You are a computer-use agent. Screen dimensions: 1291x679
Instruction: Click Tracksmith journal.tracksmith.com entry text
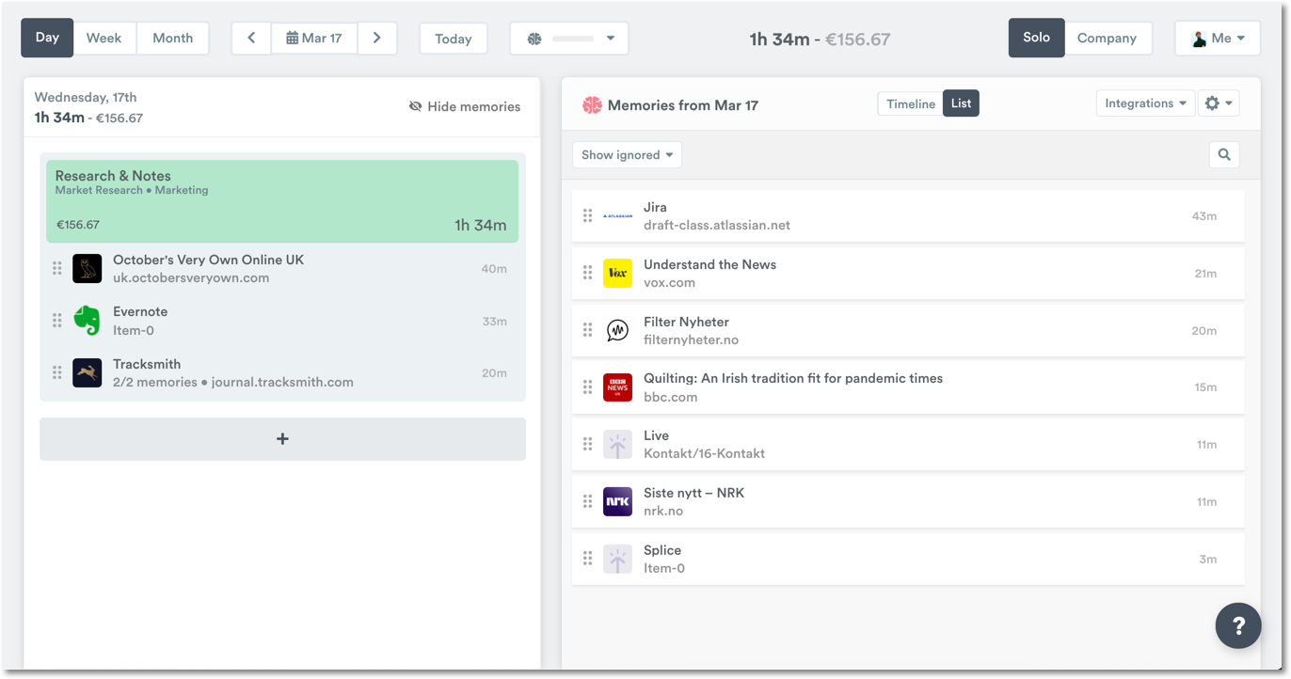[233, 373]
